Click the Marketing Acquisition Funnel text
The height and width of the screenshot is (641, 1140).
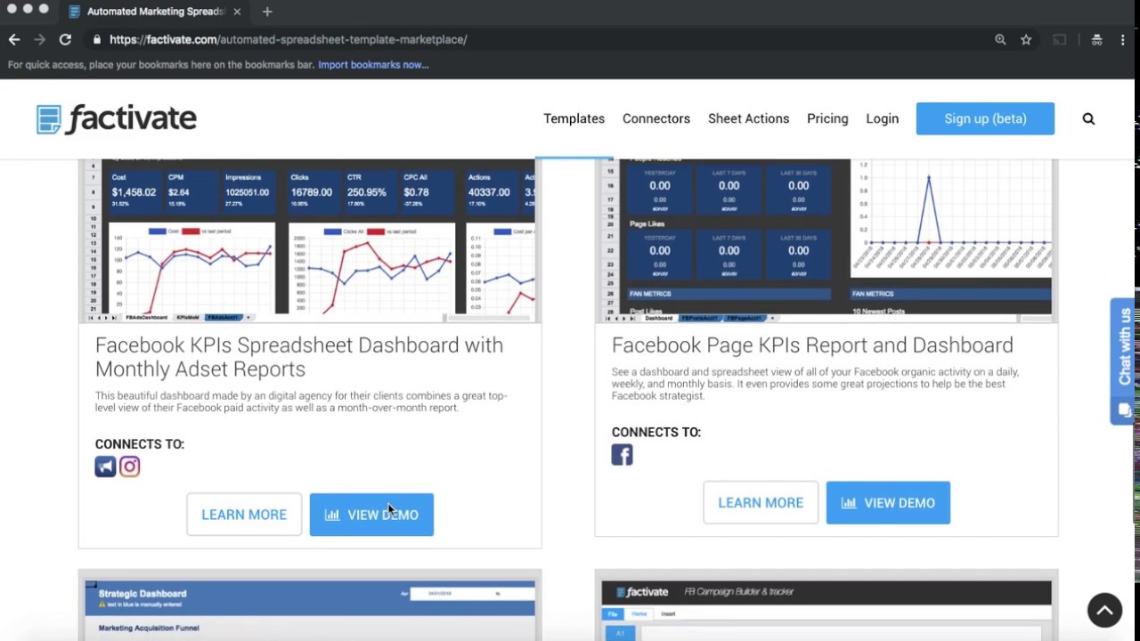tap(149, 628)
